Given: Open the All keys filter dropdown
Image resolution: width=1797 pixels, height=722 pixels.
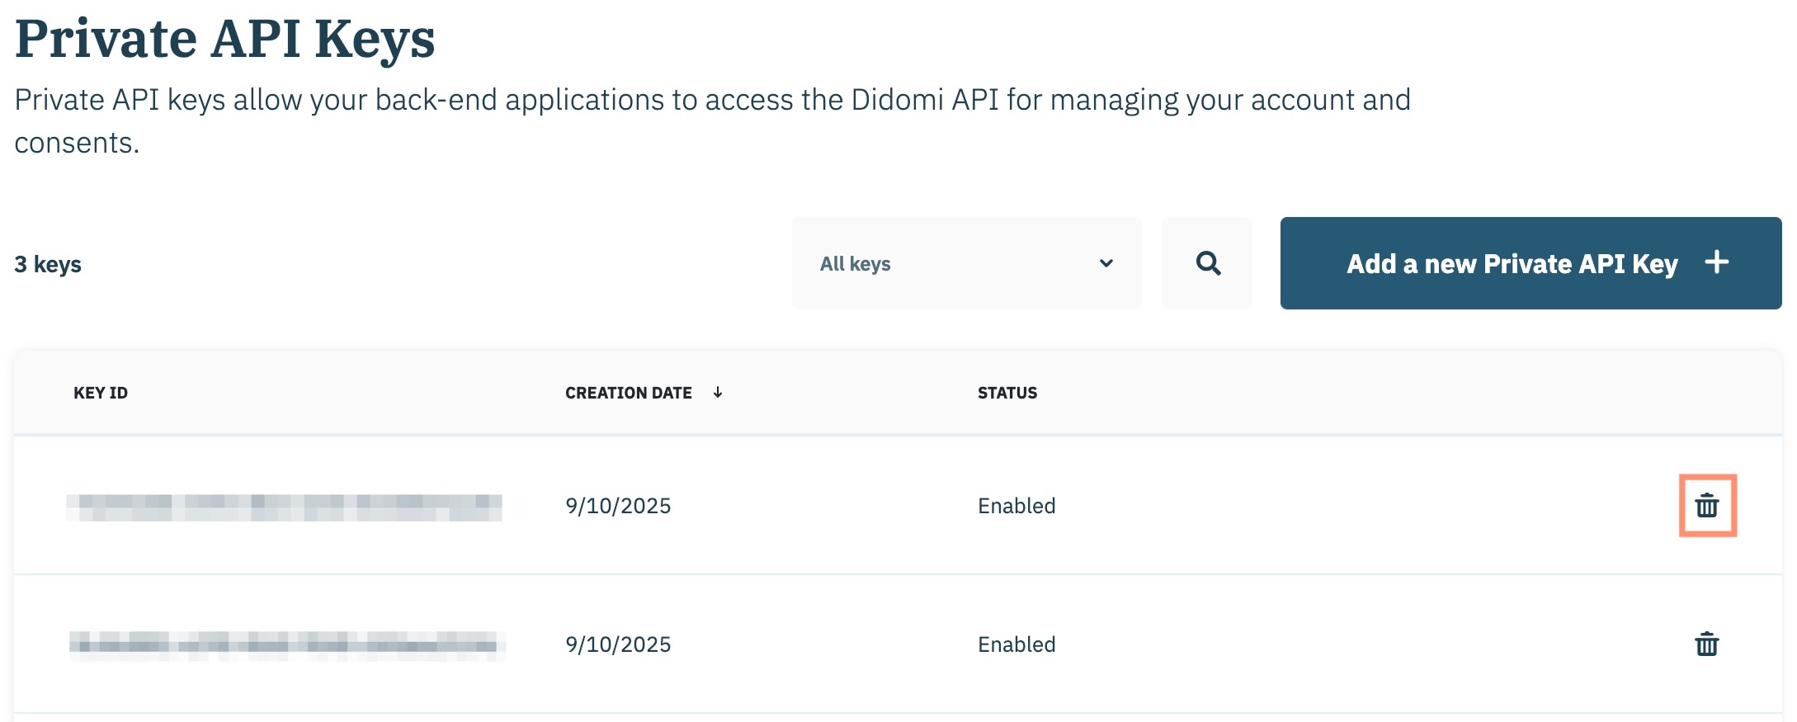Looking at the screenshot, I should point(965,263).
